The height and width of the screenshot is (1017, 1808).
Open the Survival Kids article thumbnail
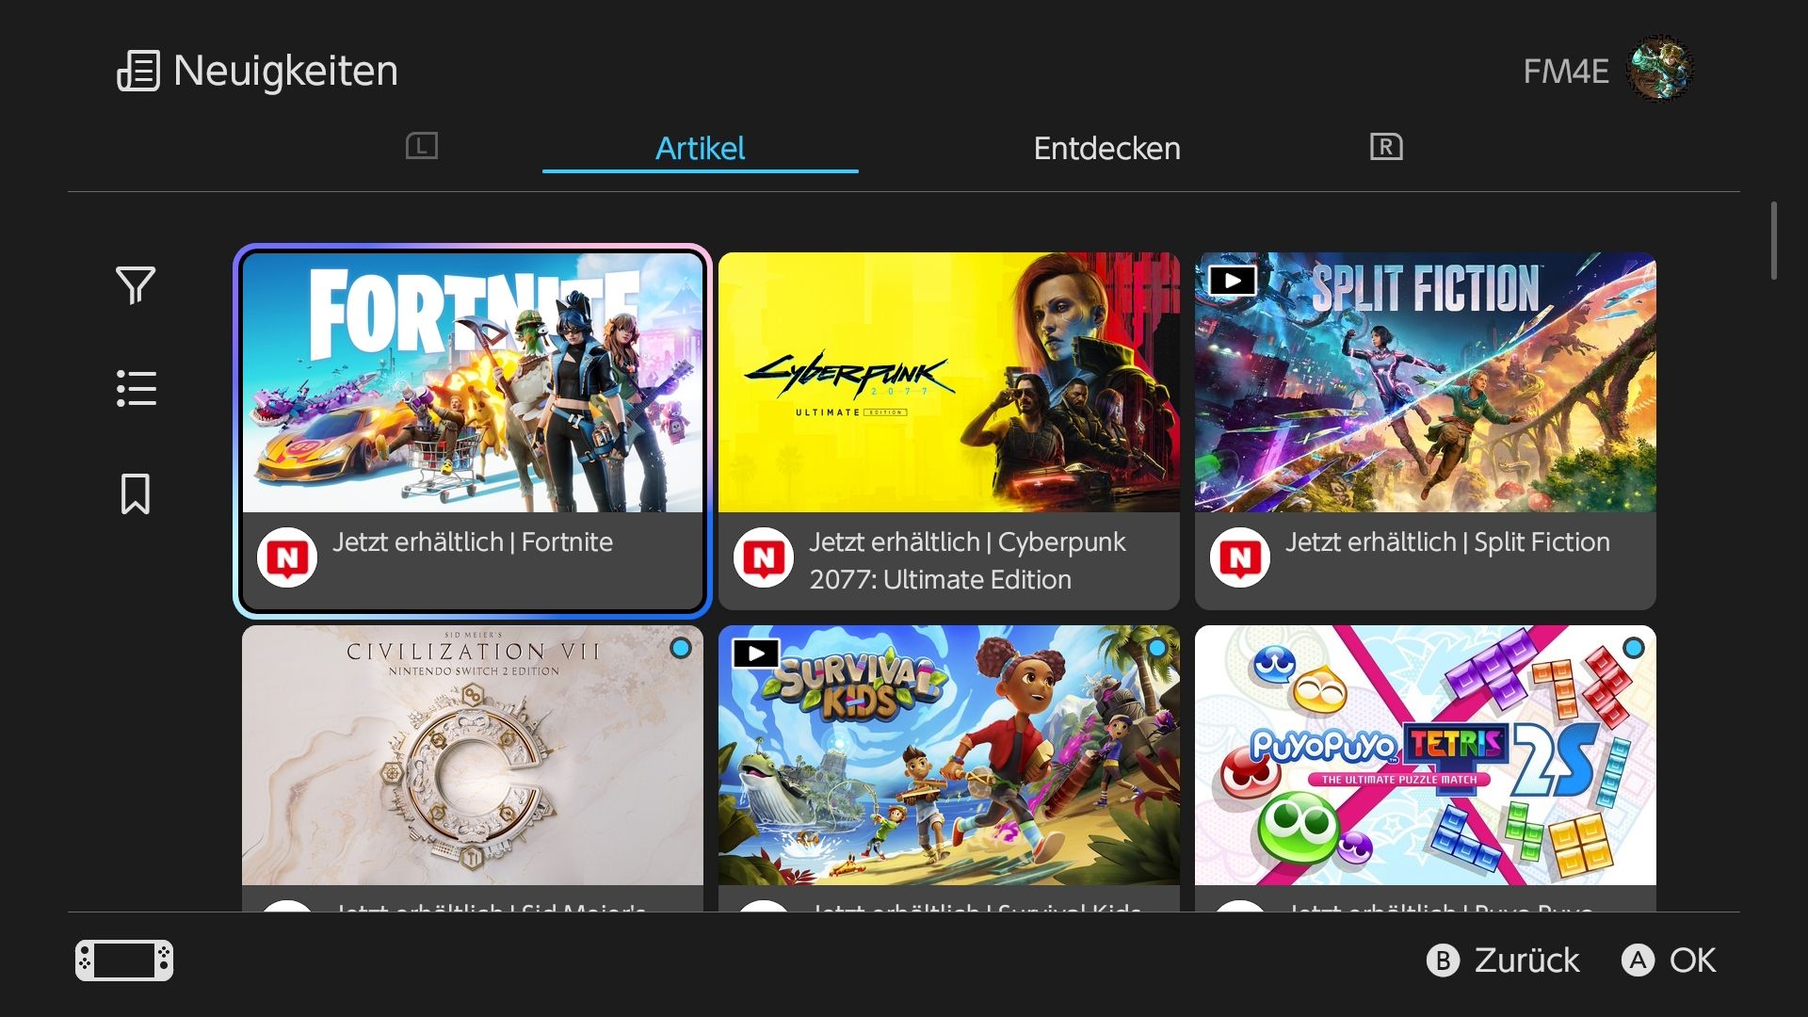(949, 755)
